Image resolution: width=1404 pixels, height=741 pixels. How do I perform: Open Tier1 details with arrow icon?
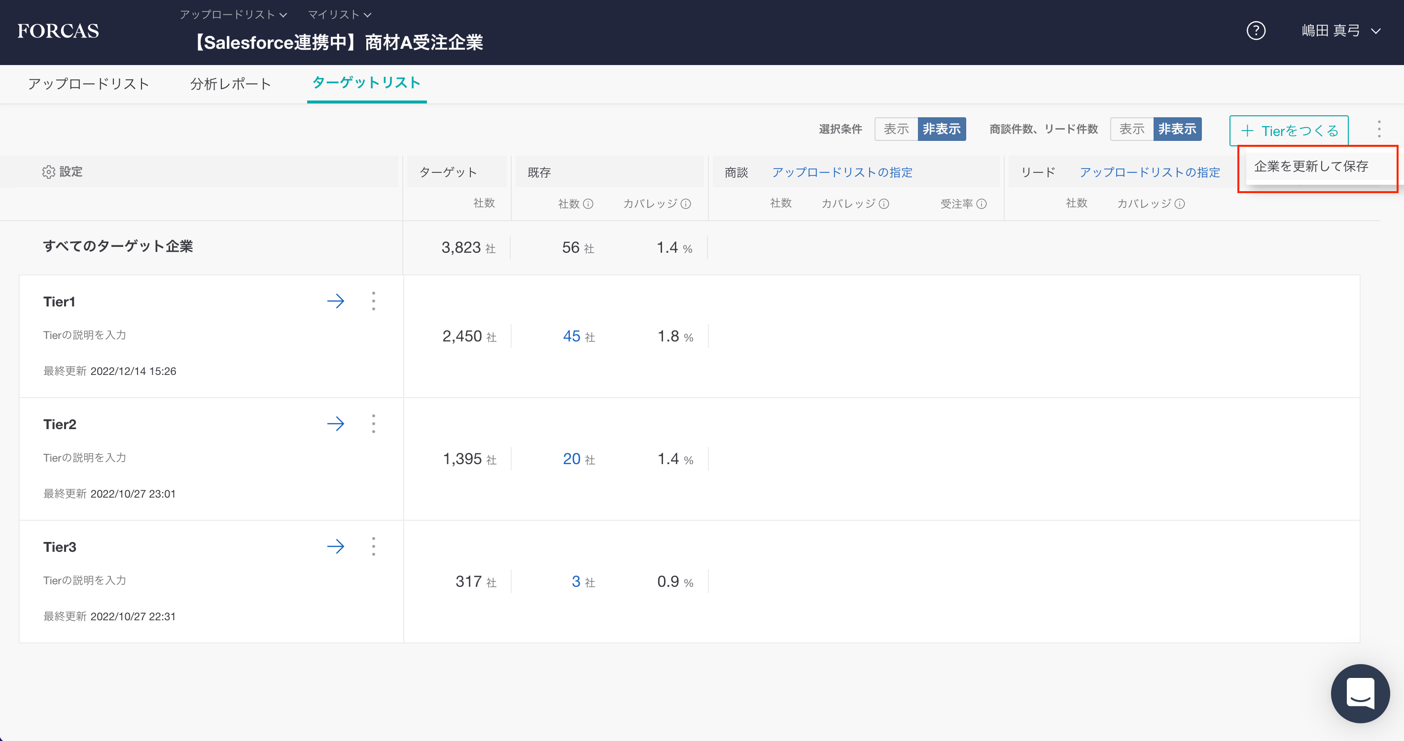coord(336,302)
